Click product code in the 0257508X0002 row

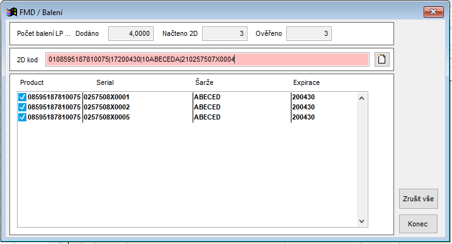[54, 107]
